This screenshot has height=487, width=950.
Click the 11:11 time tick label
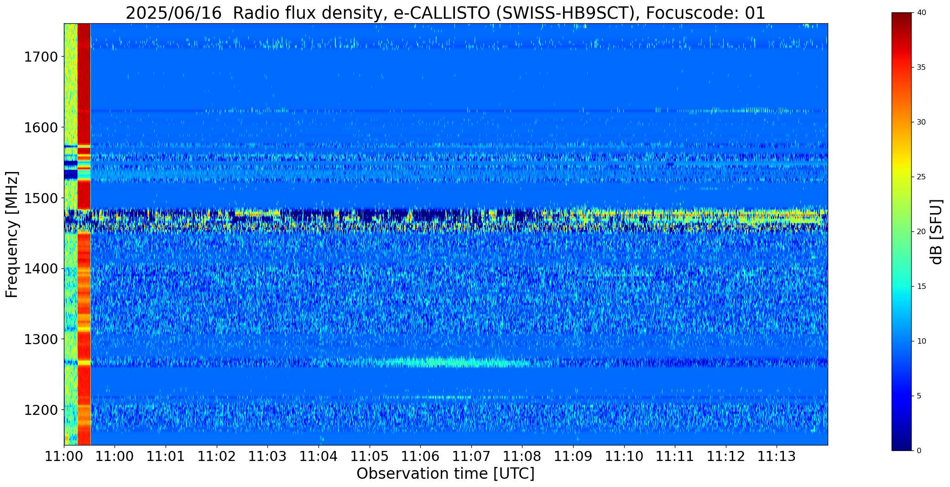click(x=675, y=456)
